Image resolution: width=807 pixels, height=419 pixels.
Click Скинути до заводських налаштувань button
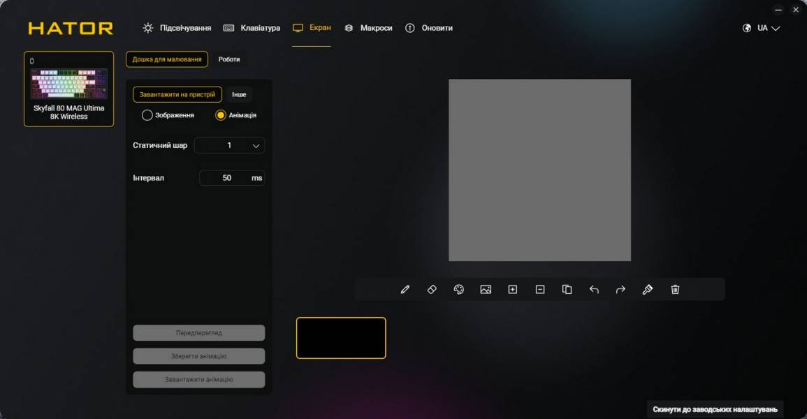714,409
